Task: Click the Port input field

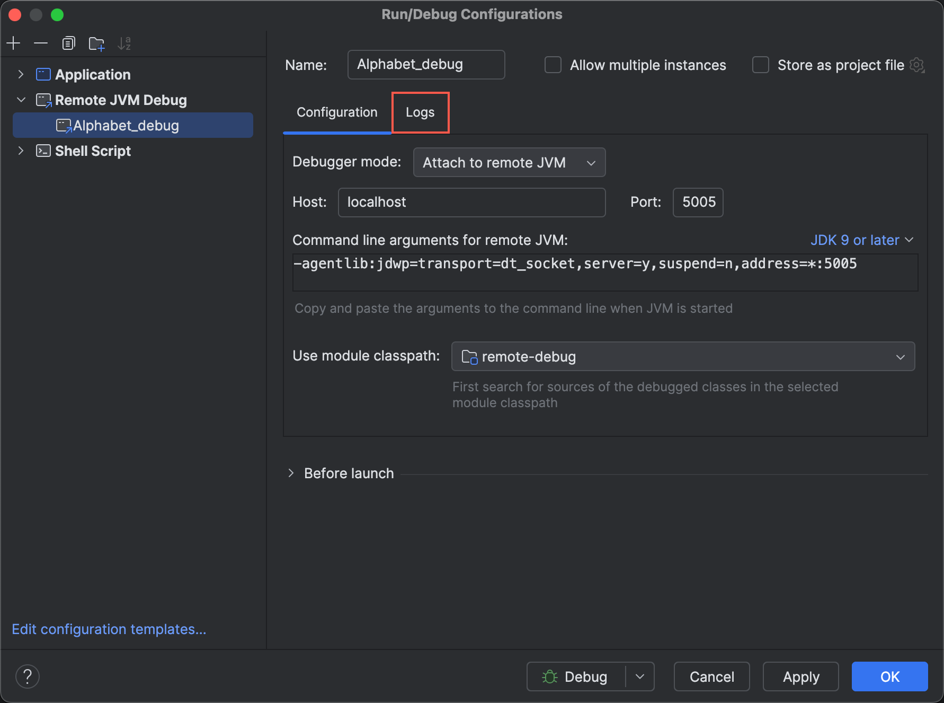Action: [698, 202]
